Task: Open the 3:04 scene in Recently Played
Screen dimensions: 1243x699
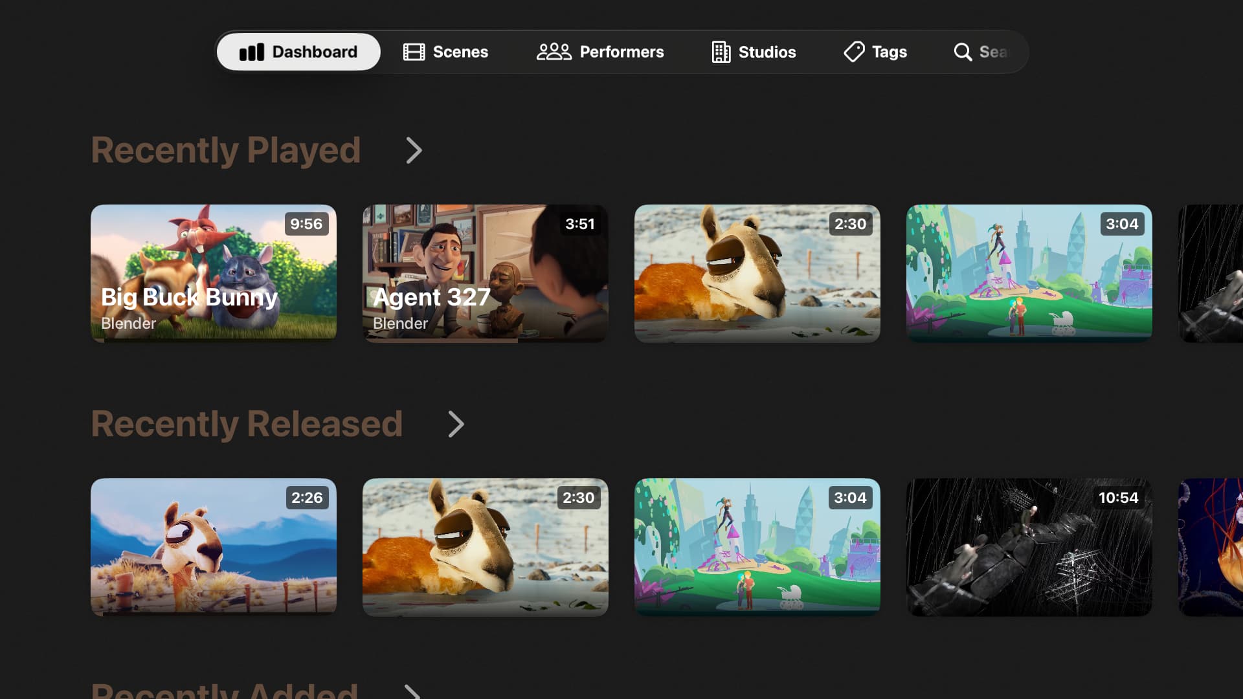Action: click(1029, 273)
